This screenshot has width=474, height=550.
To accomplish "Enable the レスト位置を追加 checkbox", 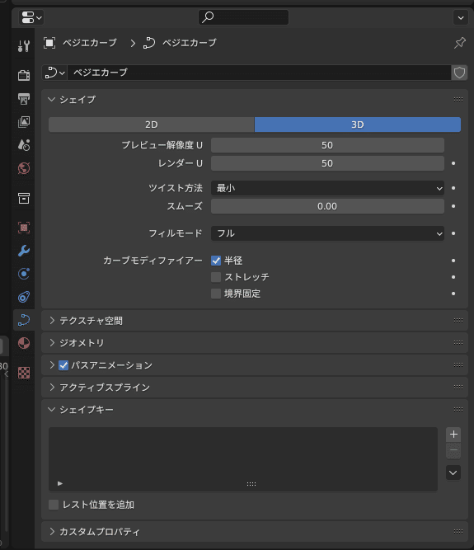I will click(54, 505).
